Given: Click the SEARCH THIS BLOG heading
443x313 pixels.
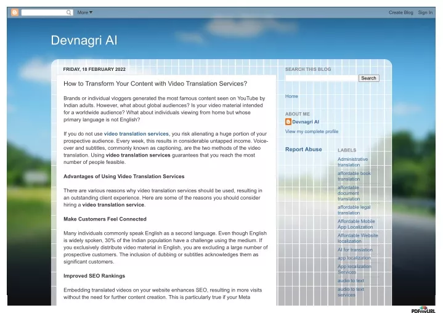Looking at the screenshot, I should click(x=308, y=69).
